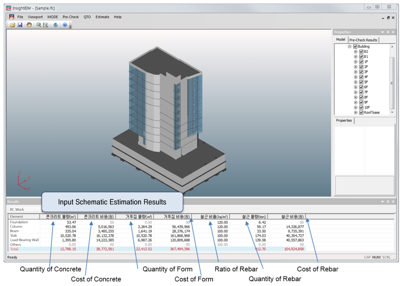Click the 거푸집 물량(m²) column header
This screenshot has width=402, height=286.
click(135, 217)
